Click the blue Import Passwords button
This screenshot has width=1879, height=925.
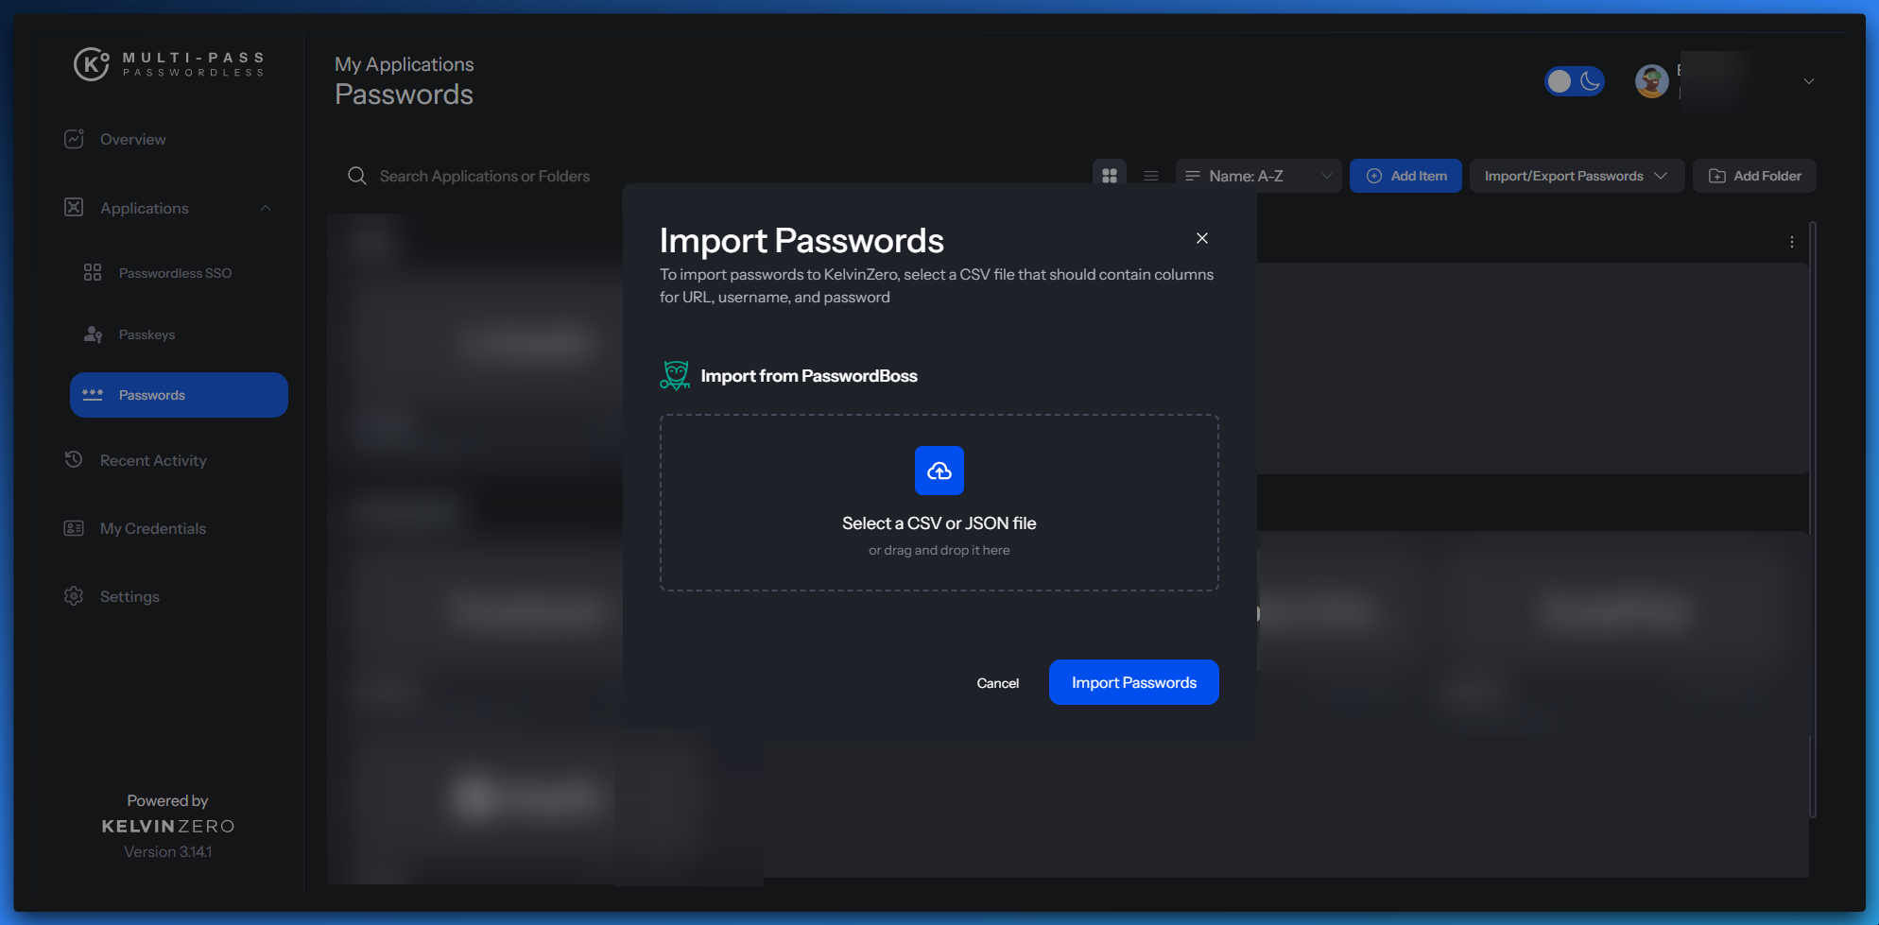(1133, 682)
